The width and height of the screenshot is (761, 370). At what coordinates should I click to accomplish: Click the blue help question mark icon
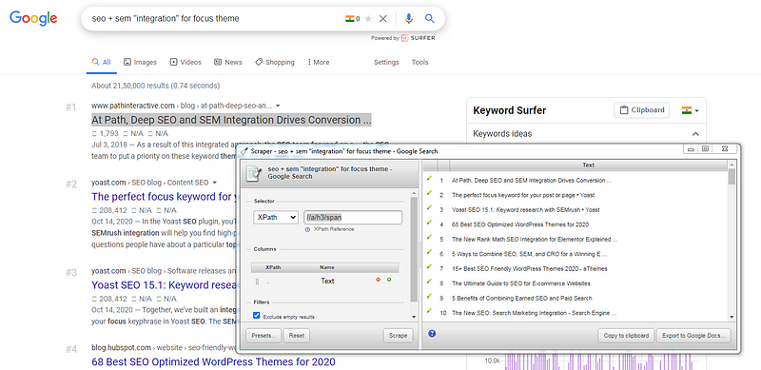coord(432,334)
